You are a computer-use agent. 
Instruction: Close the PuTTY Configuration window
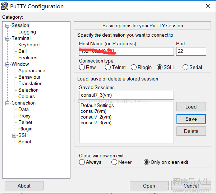(x=208, y=6)
